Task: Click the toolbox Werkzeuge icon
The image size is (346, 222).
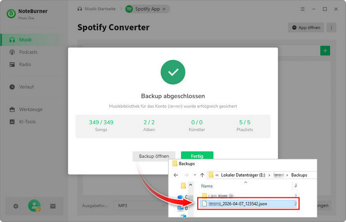Action: coord(12,109)
